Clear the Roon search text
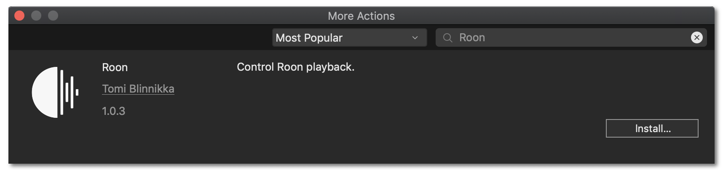723x170 pixels. (x=696, y=37)
